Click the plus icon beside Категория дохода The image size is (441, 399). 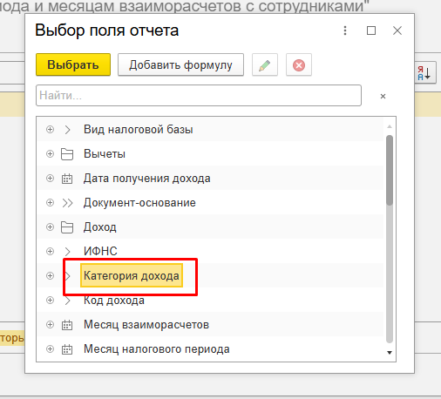(x=50, y=275)
